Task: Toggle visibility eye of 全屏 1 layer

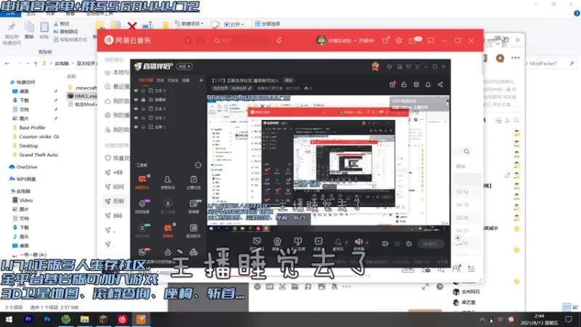Action: point(136,126)
